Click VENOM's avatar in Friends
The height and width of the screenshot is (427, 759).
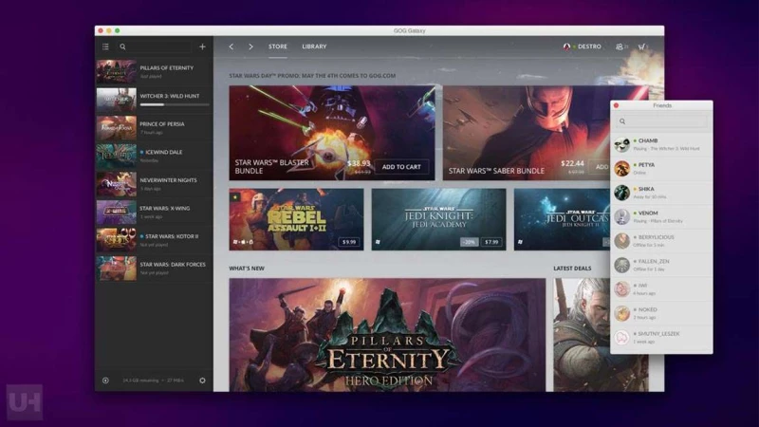point(622,217)
